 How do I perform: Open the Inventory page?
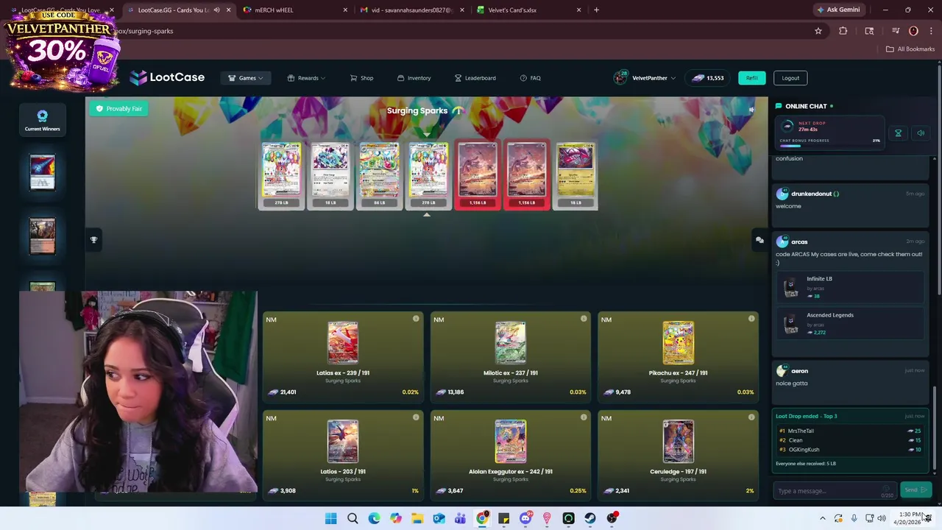(x=414, y=78)
